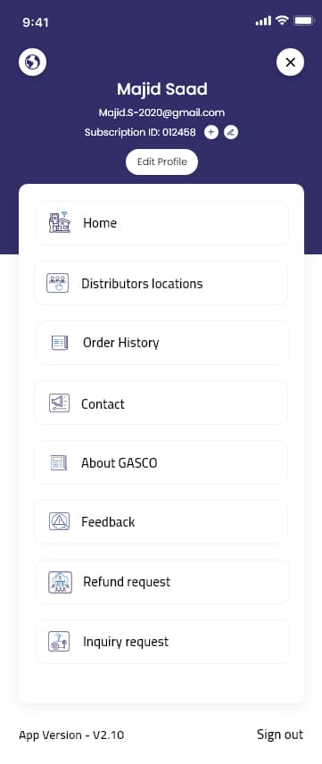Screen dimensions: 322x764
Task: Tap the Majid.S-2020@gmail.com email text
Action: point(161,112)
